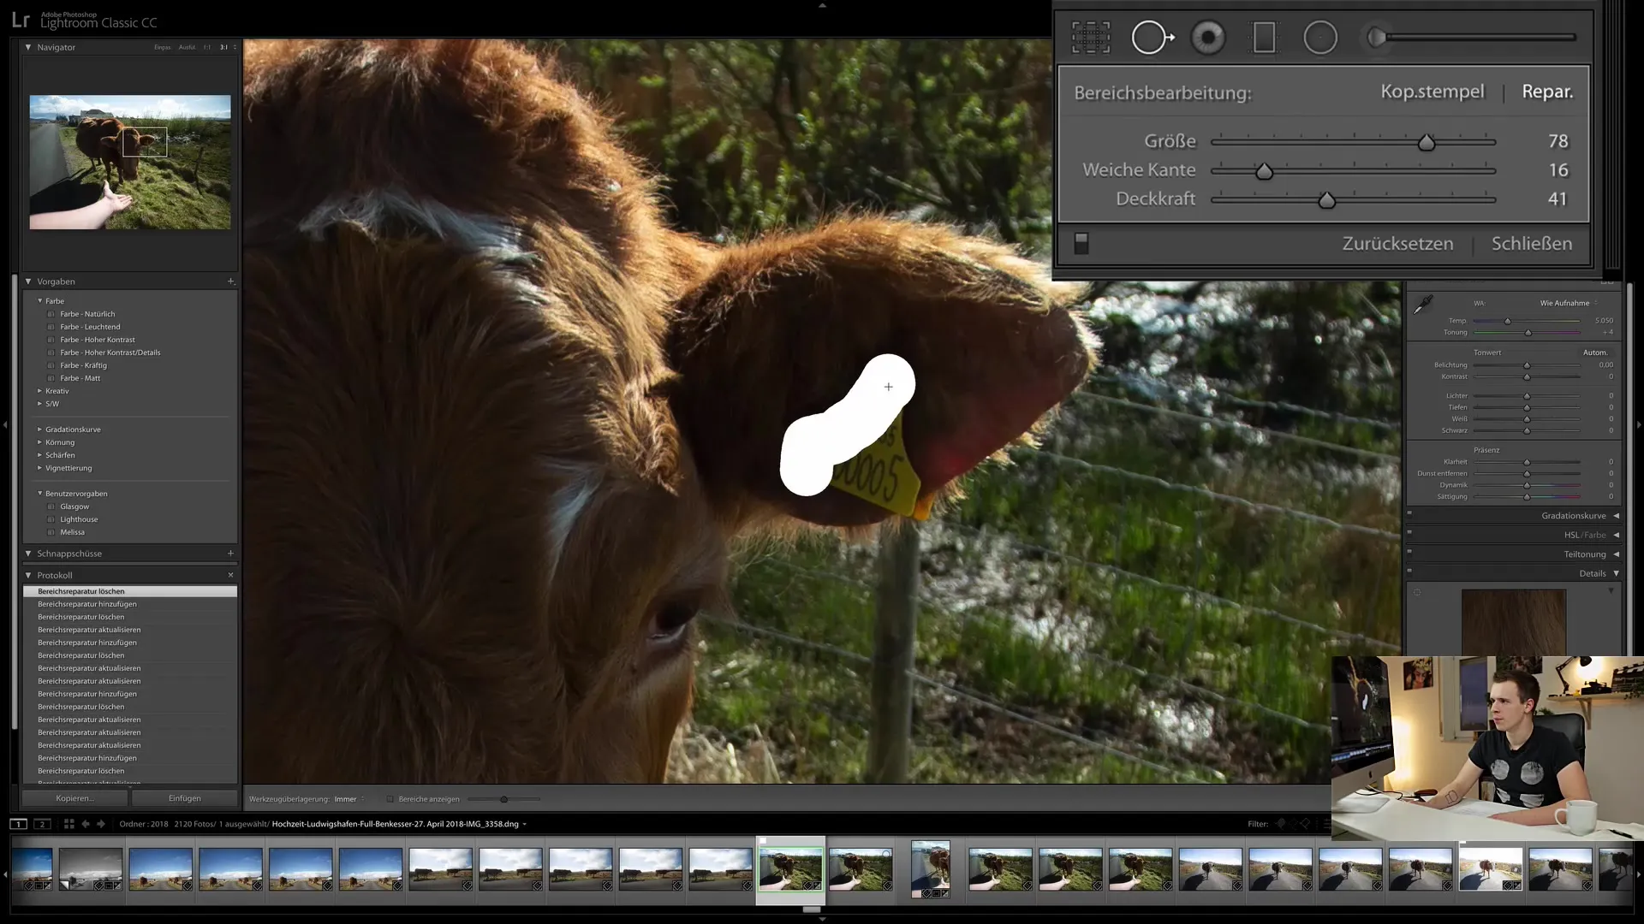Click detail target point picker icon
1644x924 pixels.
pyautogui.click(x=1417, y=592)
